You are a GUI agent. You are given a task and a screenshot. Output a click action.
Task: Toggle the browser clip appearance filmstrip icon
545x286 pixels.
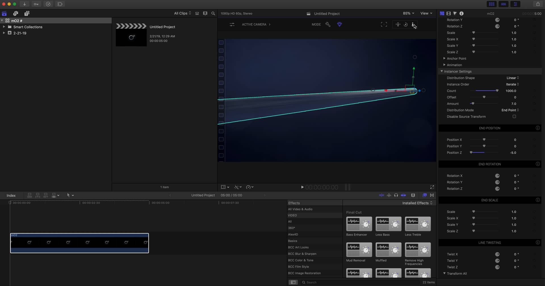click(x=205, y=13)
